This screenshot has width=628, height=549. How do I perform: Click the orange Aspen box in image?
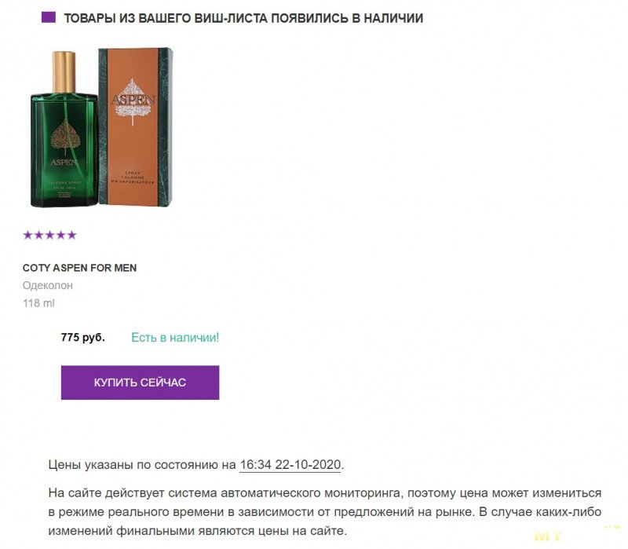(136, 127)
